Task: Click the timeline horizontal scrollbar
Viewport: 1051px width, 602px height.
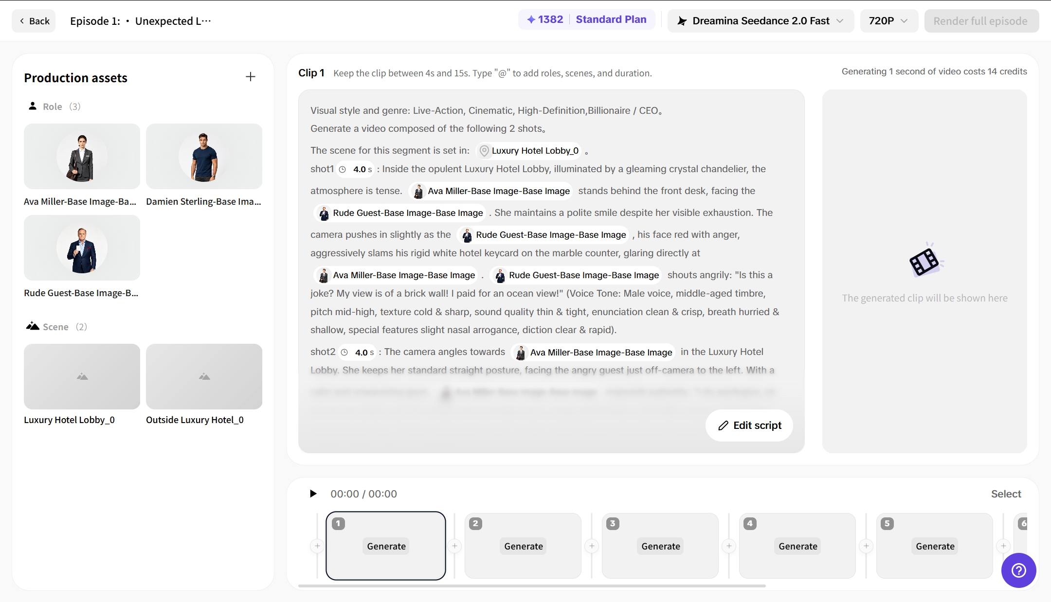Action: 532,586
